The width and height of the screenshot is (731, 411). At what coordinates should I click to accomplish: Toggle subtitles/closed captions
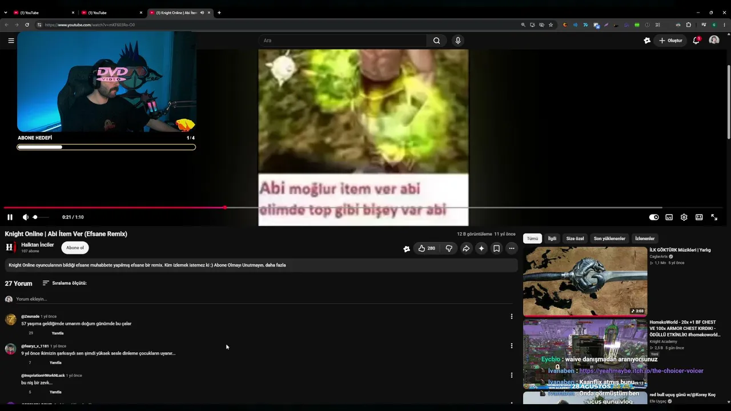tap(669, 217)
